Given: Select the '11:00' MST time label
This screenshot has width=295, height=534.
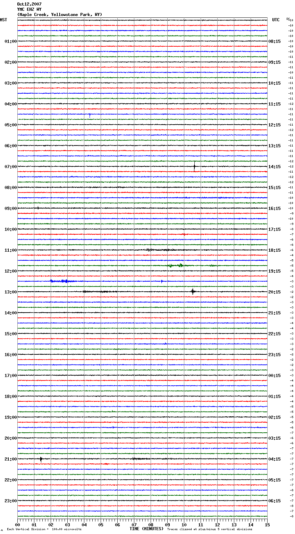Looking at the screenshot, I should [10, 250].
